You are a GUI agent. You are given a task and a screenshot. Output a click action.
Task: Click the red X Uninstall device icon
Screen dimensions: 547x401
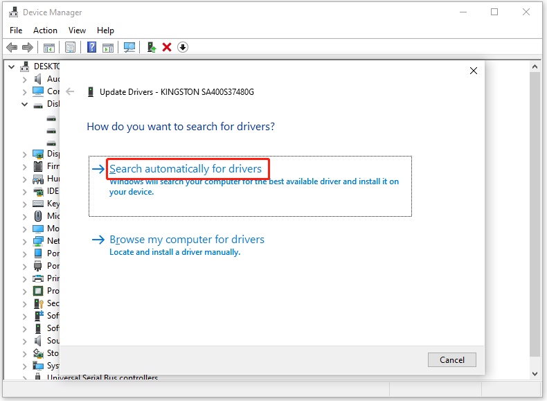click(x=167, y=47)
